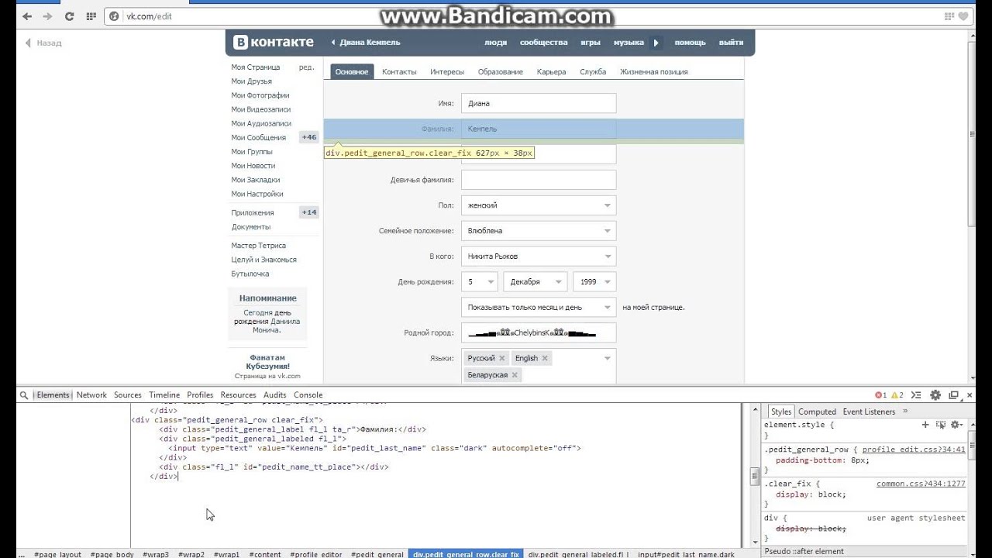Screen dimensions: 992x558
Task: Open DevTools settings gear
Action: click(935, 395)
